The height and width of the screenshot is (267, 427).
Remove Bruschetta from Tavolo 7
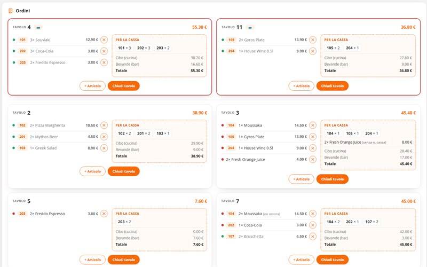tap(313, 237)
